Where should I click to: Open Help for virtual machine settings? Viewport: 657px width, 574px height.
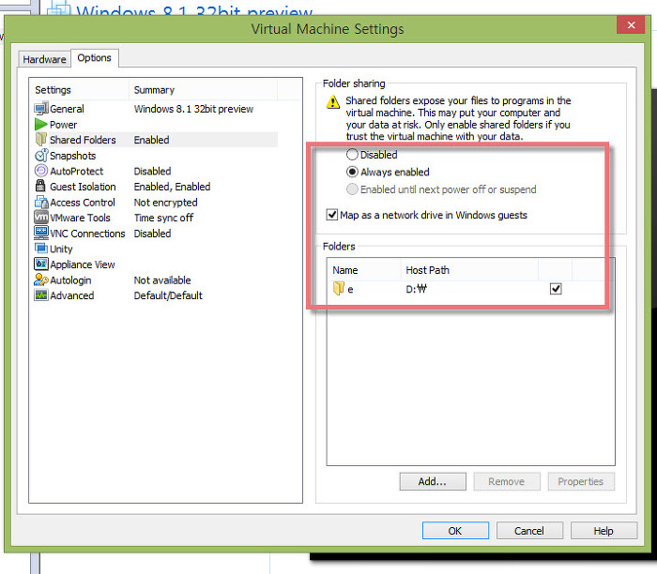pos(604,531)
